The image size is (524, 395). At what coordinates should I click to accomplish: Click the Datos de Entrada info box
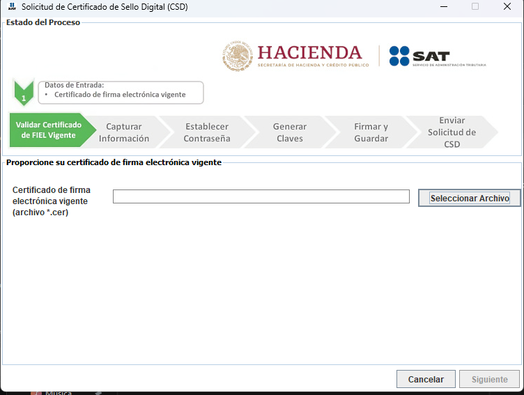[121, 93]
